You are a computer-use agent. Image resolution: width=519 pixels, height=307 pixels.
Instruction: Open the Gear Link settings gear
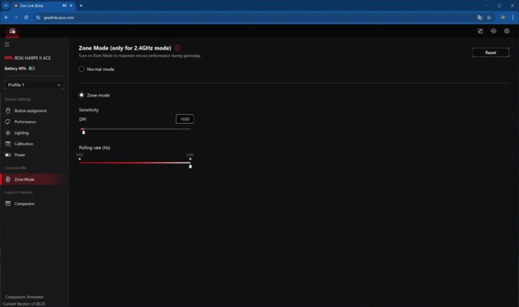point(507,31)
